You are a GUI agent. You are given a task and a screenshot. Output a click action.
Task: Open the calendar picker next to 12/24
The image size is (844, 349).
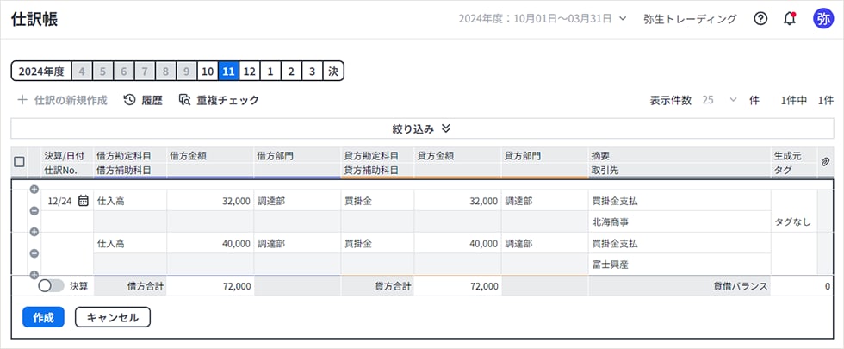[84, 201]
